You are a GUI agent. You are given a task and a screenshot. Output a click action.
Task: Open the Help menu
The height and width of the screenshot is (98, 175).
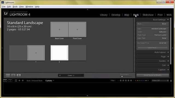37,7
